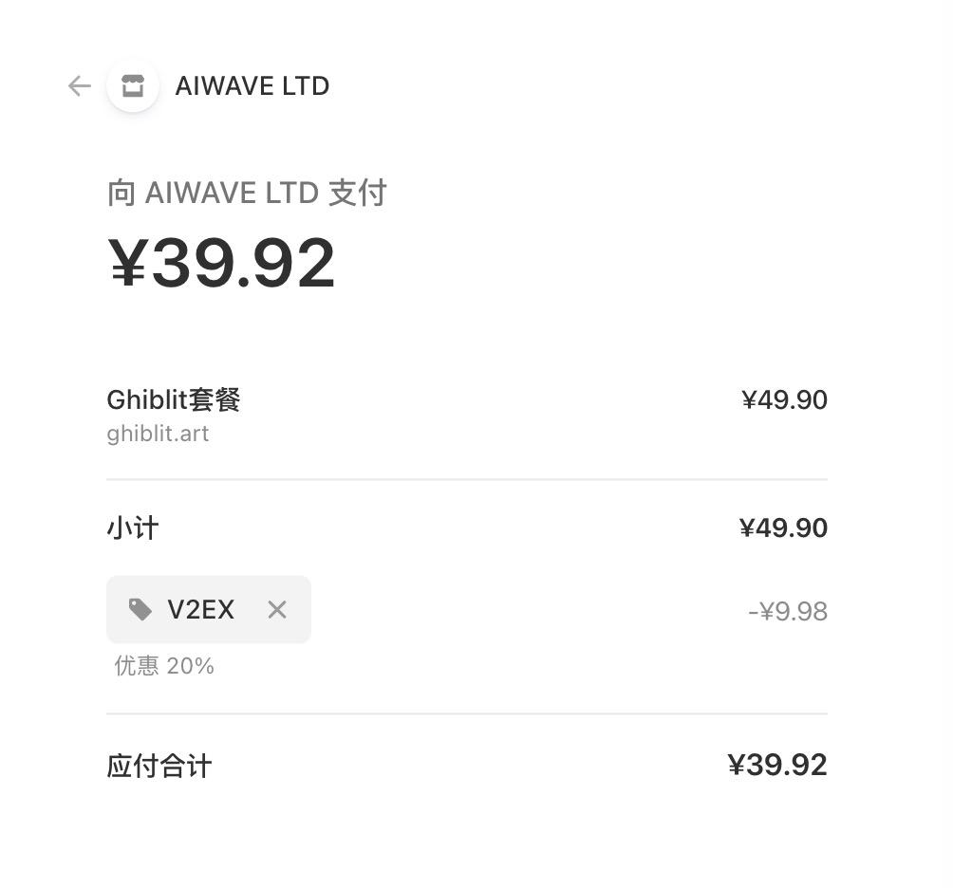This screenshot has width=953, height=888.
Task: Click the coupon tag icon next to V2EX
Action: click(x=140, y=609)
